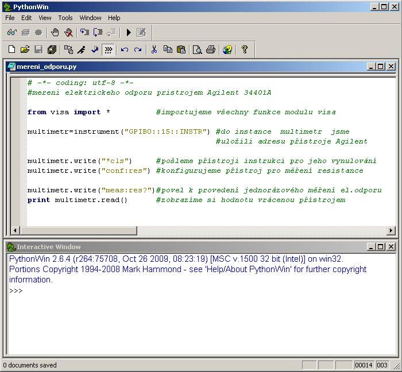This screenshot has width=402, height=372.
Task: Click the grayed Step Out icon
Action: pyautogui.click(x=111, y=33)
